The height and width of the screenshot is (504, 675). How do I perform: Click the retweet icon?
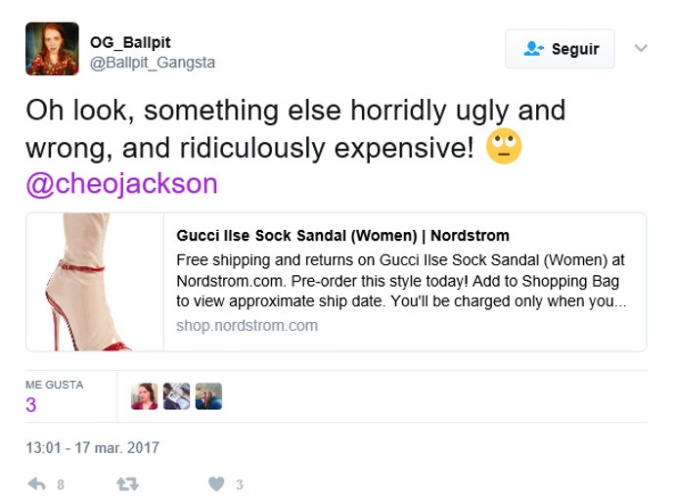point(127,484)
